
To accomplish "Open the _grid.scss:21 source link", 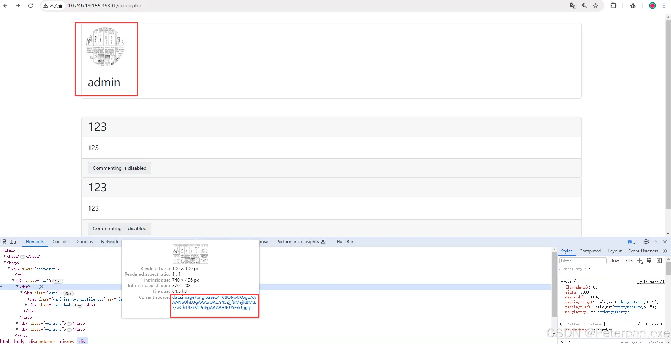I will click(x=651, y=282).
